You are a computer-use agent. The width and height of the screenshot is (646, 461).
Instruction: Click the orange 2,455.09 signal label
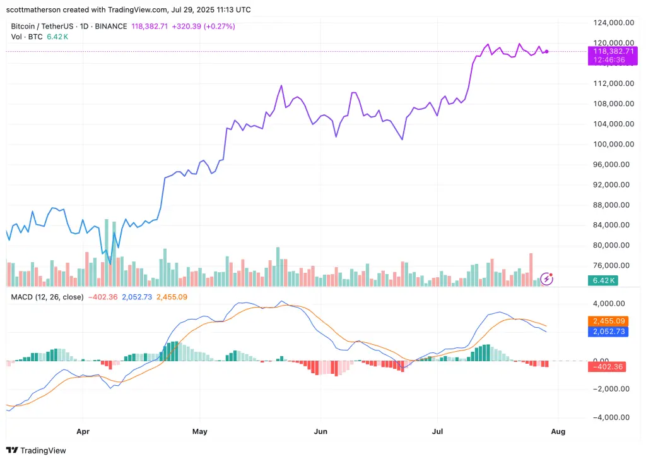(x=608, y=321)
